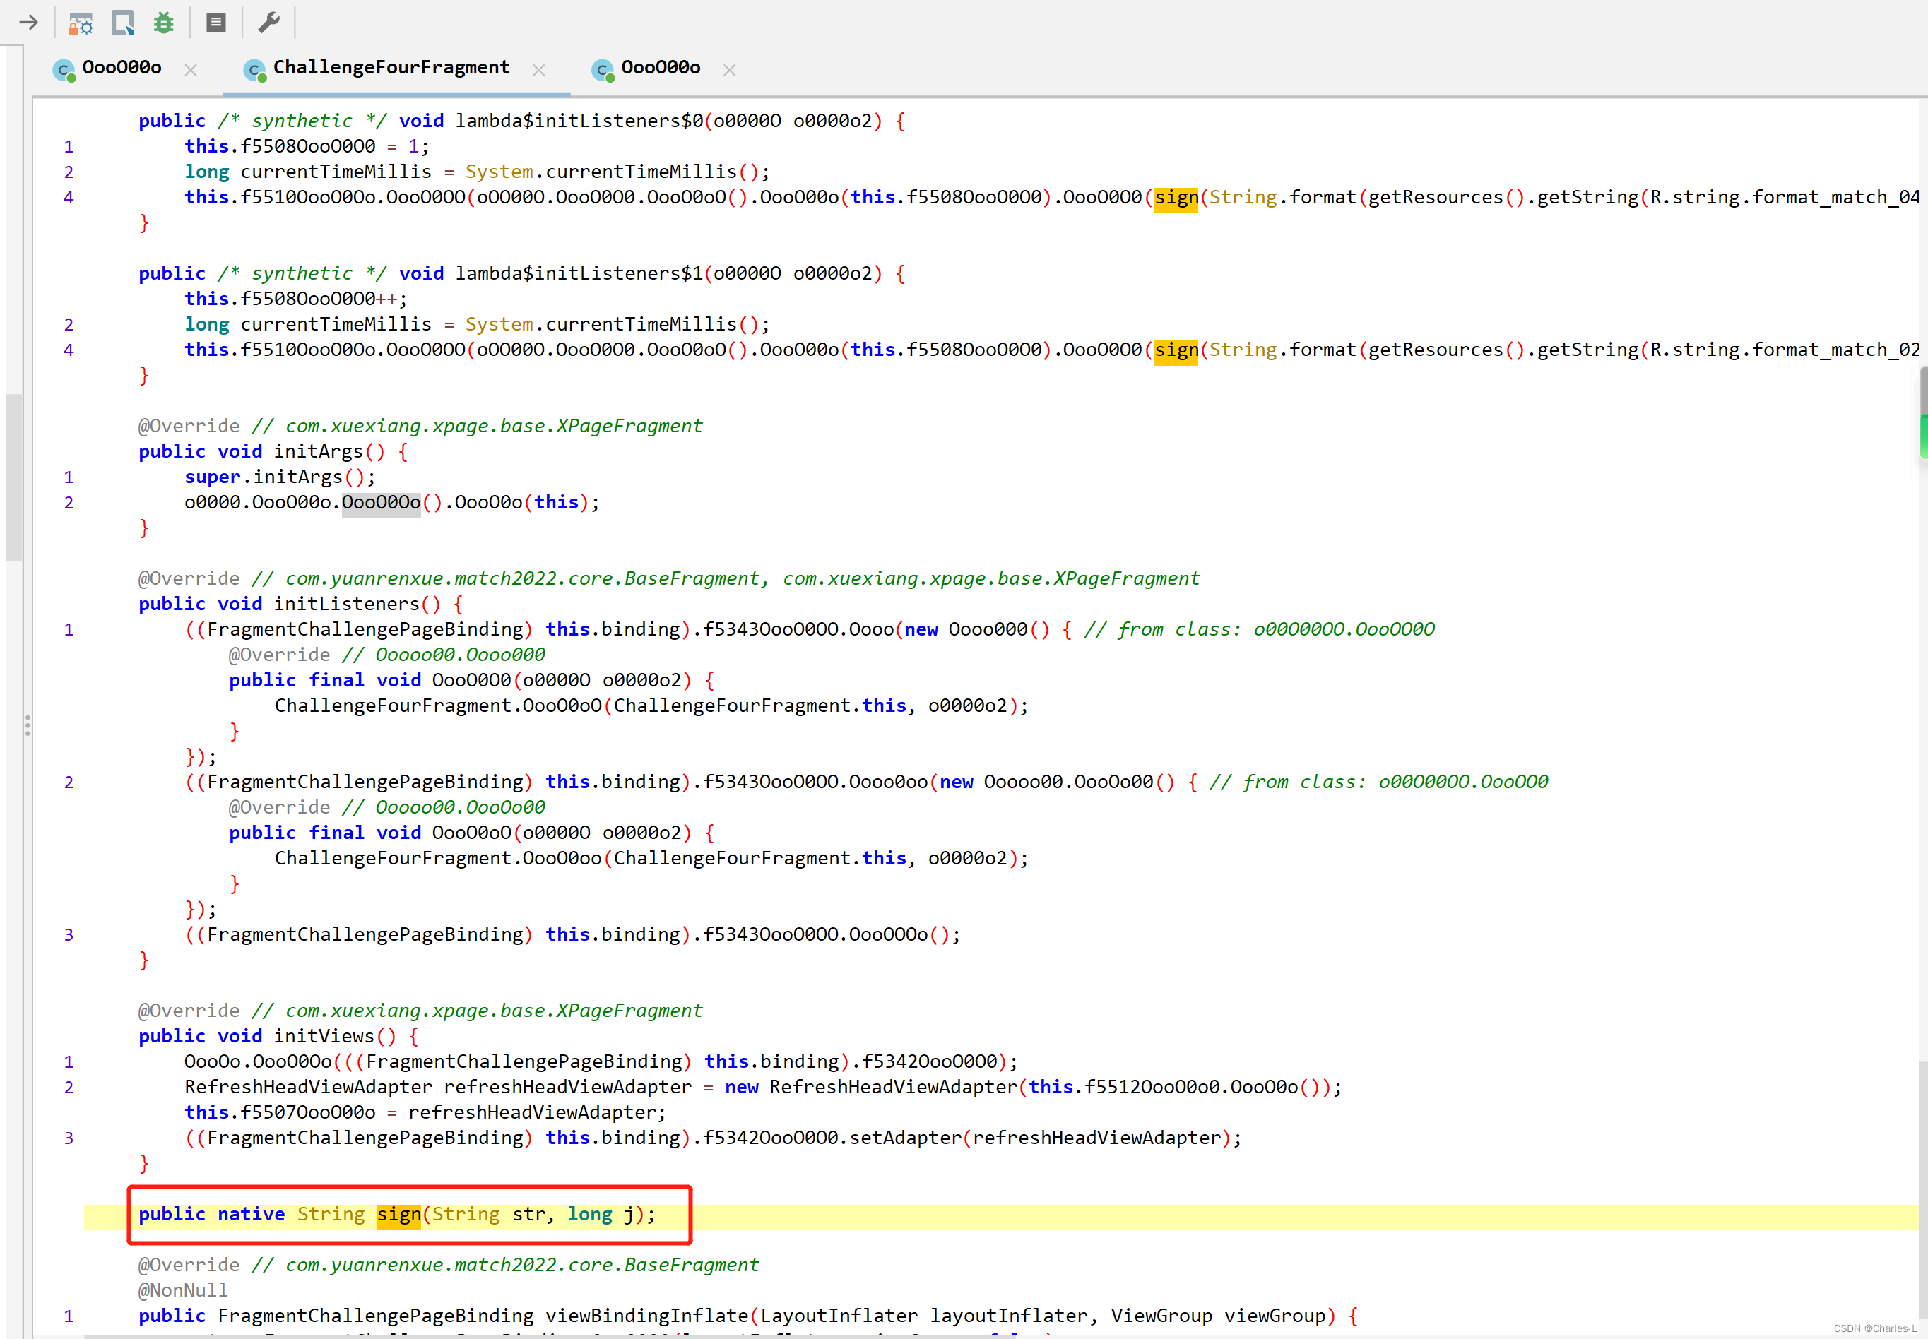Click the highlighted sign native method declaration
The width and height of the screenshot is (1928, 1339).
(x=400, y=1214)
